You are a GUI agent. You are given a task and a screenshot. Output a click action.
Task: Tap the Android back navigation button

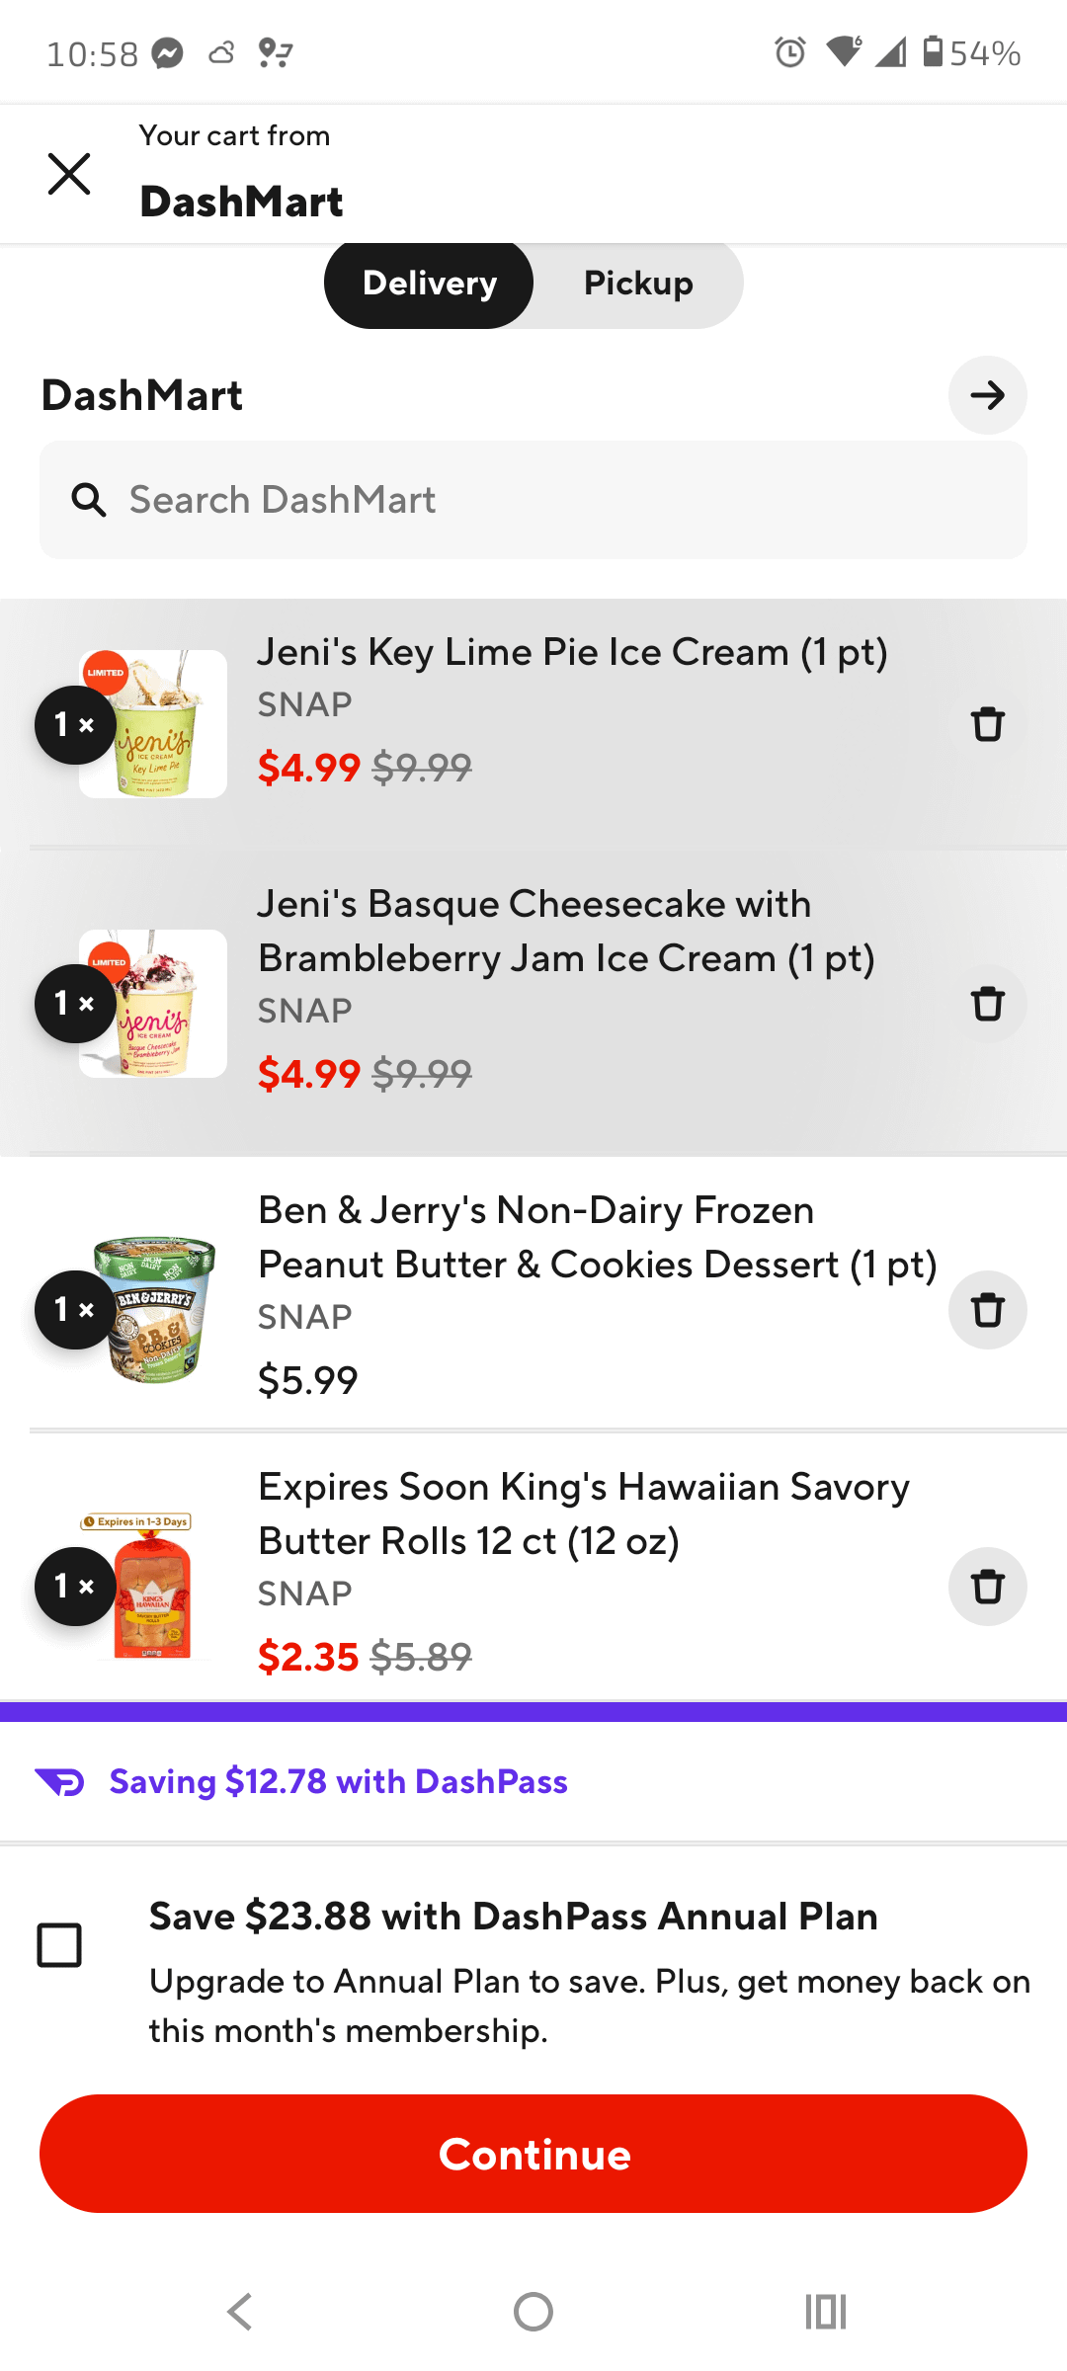pyautogui.click(x=240, y=2312)
